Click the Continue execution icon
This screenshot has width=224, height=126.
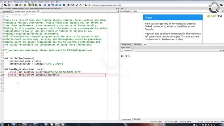(x=60, y=5)
